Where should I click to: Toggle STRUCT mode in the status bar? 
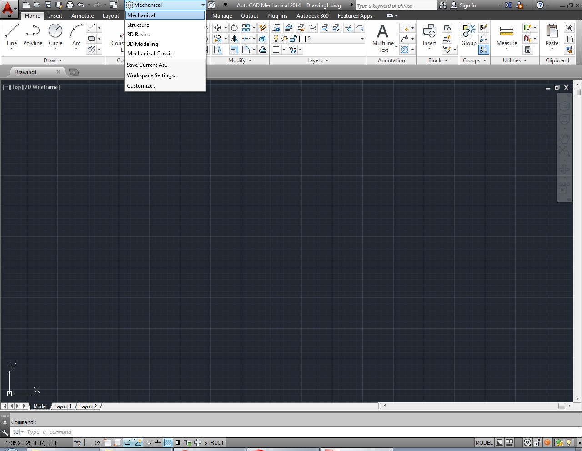coord(214,442)
